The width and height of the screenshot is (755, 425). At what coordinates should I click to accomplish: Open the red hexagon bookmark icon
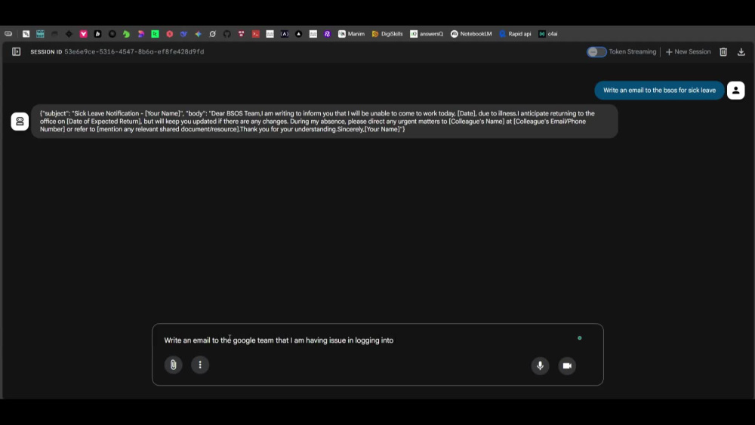[169, 34]
